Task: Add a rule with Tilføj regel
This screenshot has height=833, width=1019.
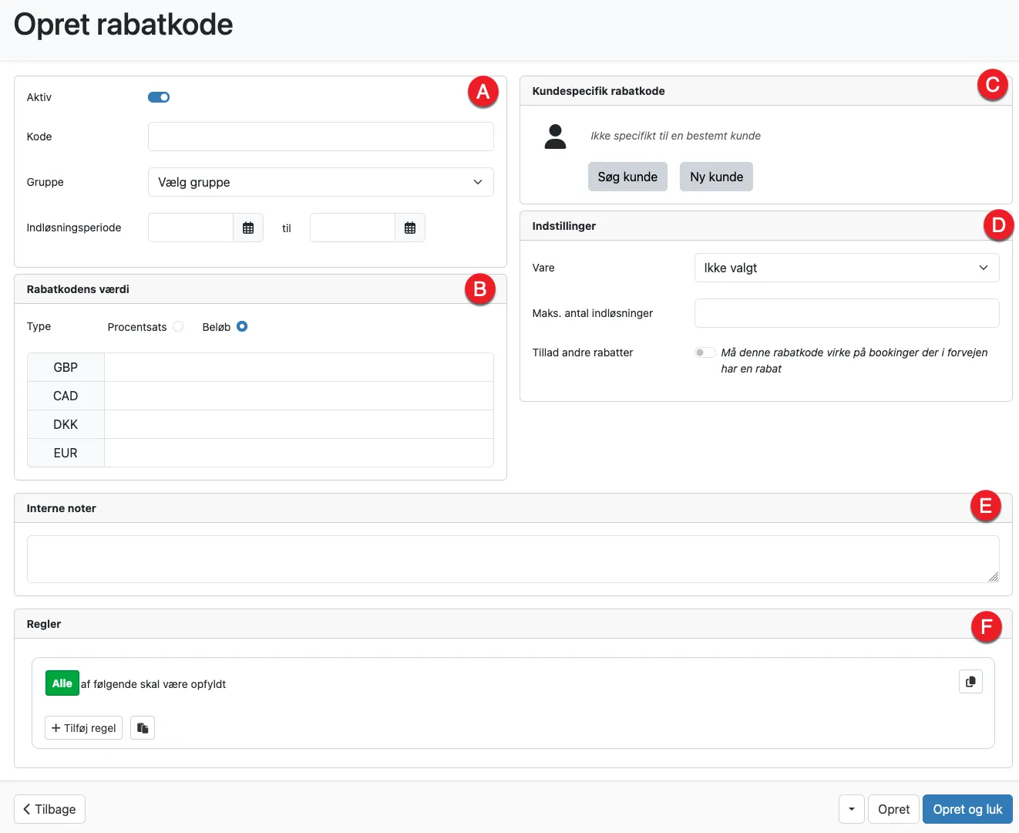Action: pos(83,727)
